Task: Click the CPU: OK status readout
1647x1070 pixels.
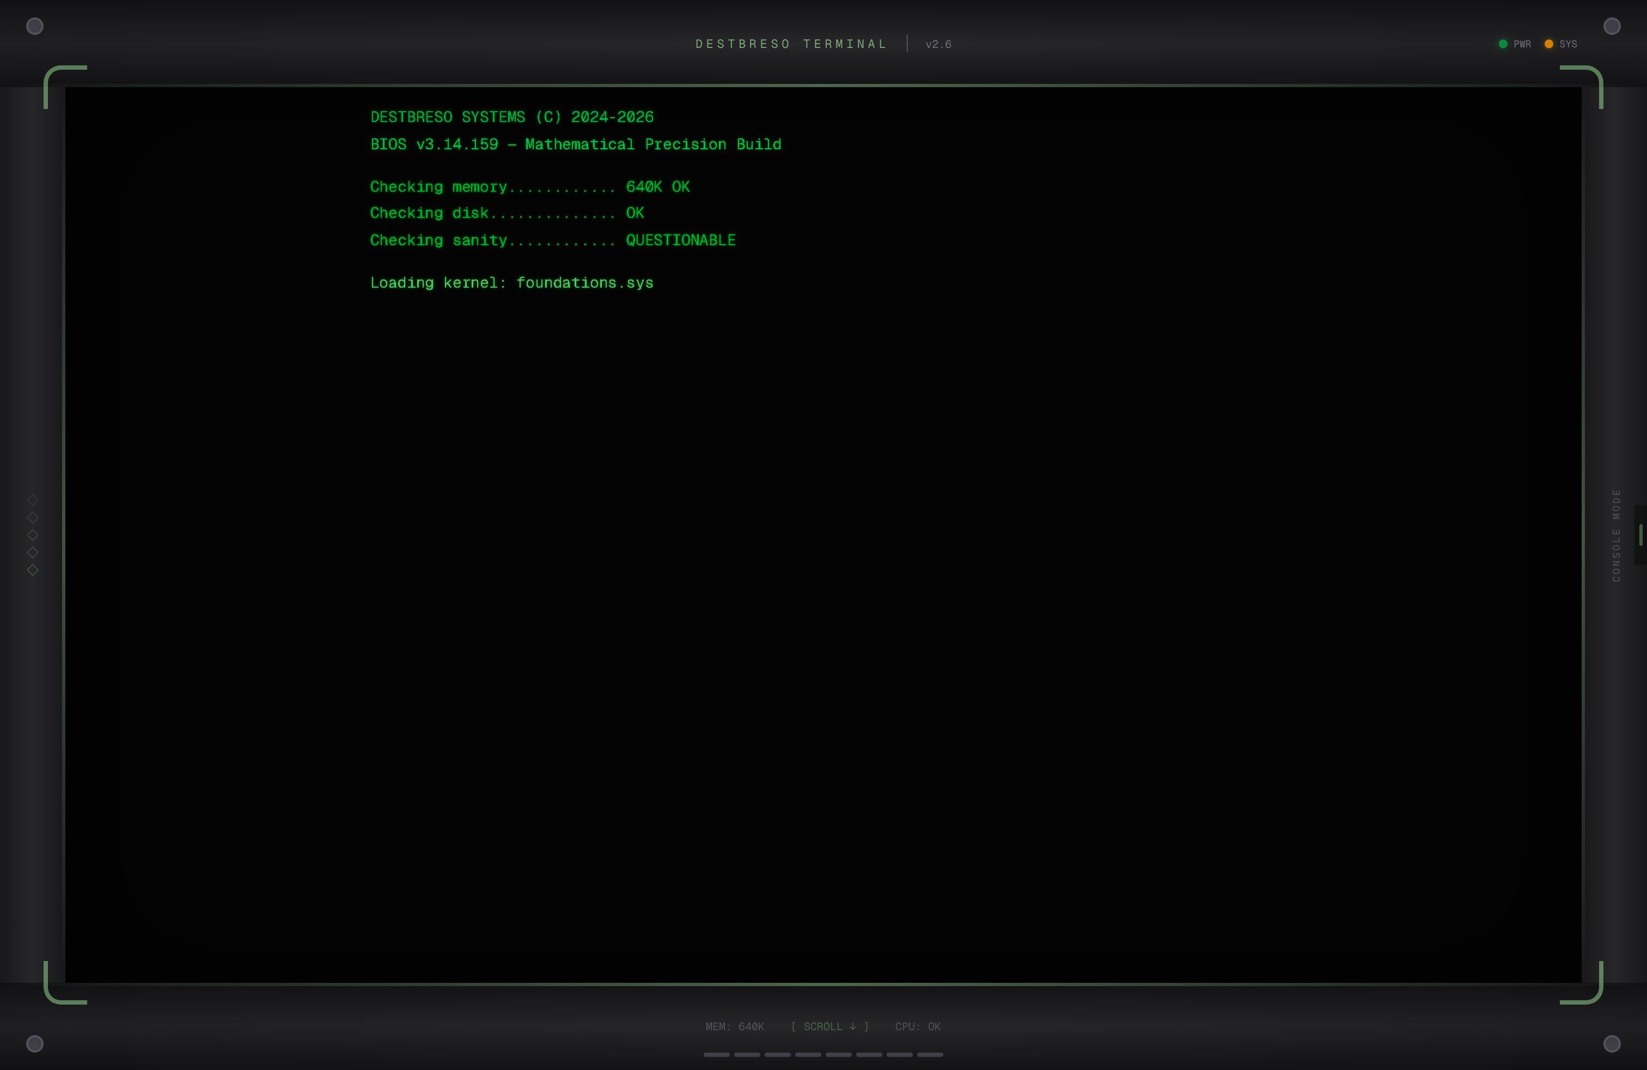Action: click(917, 1027)
